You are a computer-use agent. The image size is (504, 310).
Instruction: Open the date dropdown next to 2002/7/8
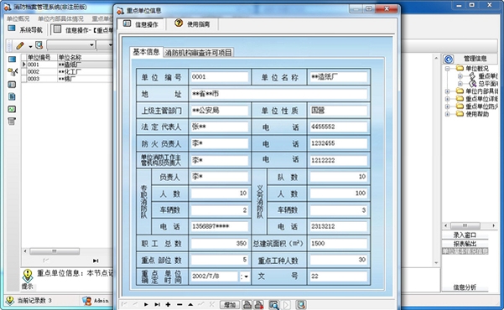click(x=245, y=276)
